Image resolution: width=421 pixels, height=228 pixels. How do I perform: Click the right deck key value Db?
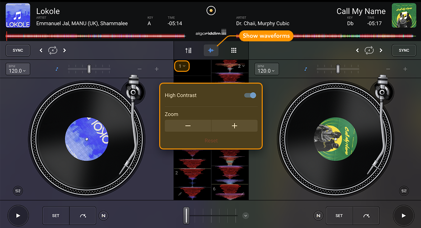click(350, 24)
